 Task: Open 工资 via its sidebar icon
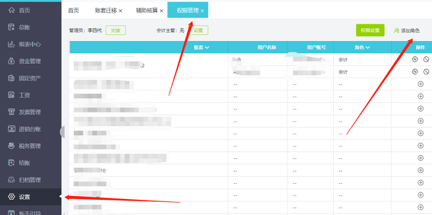[x=11, y=95]
